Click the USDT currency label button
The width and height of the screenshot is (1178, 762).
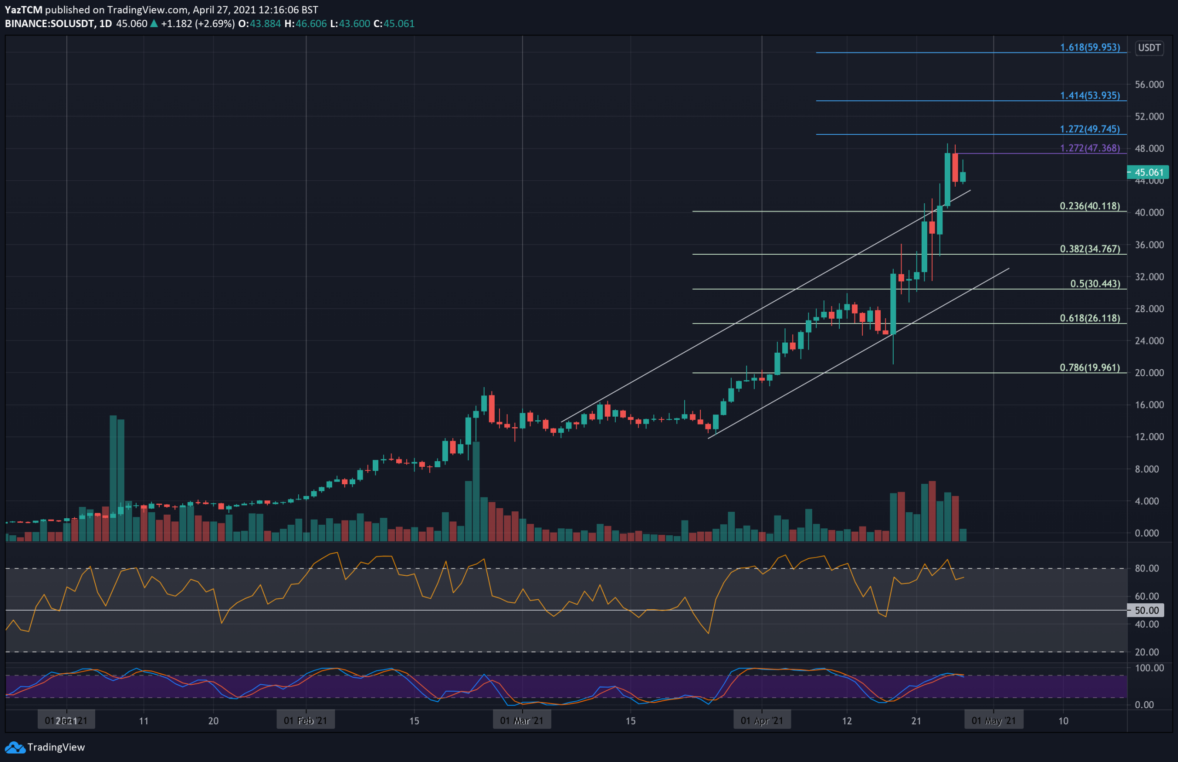click(1149, 47)
